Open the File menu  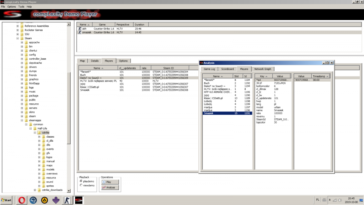[3, 7]
